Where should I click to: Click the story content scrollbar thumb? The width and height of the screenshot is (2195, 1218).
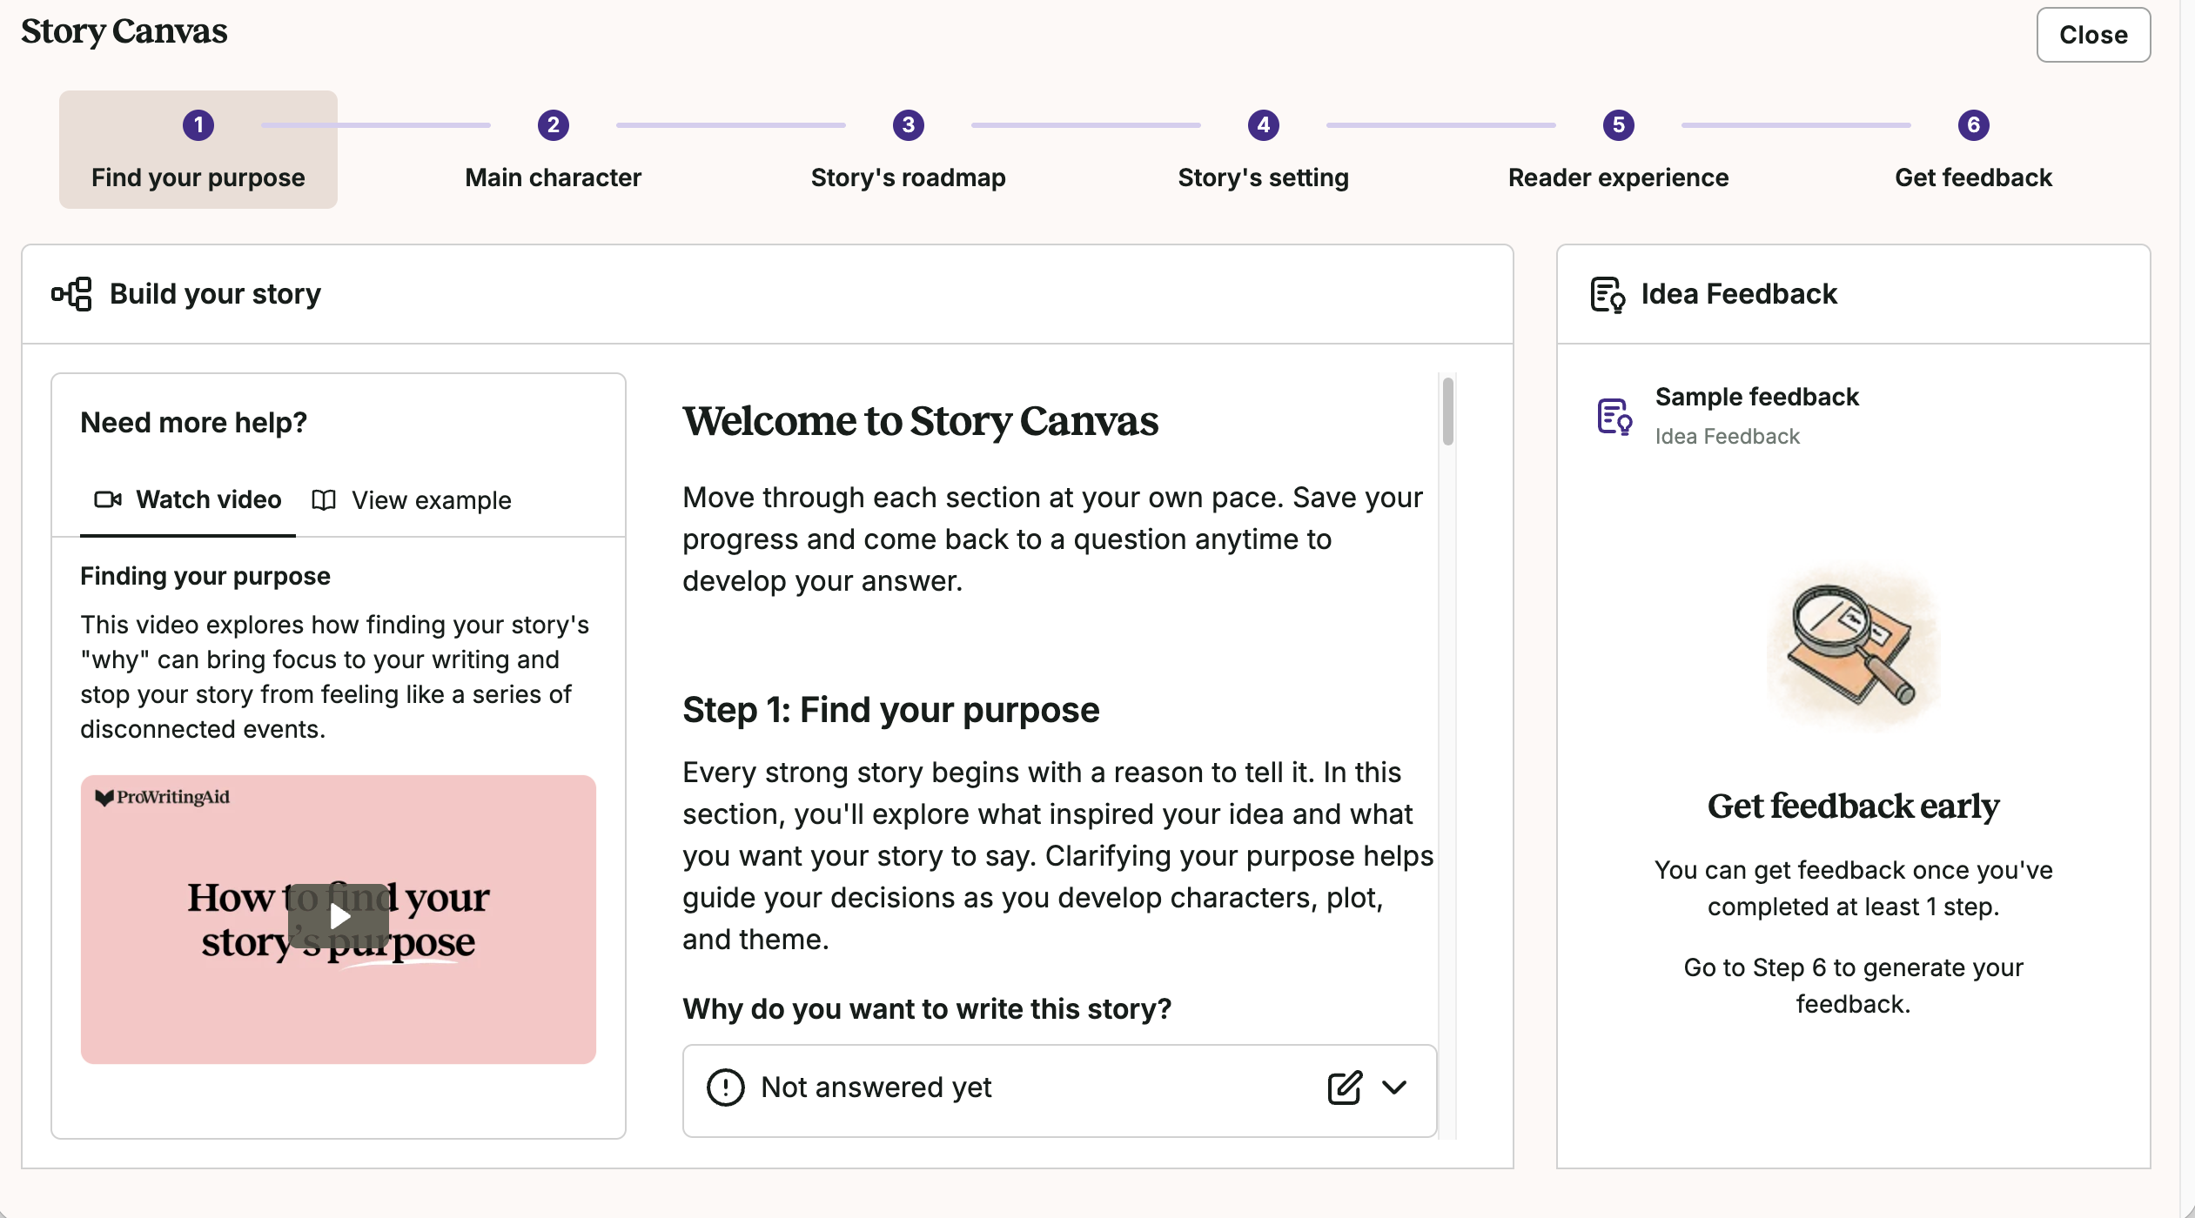point(1448,411)
